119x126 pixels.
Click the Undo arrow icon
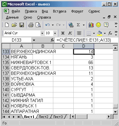tap(48, 25)
